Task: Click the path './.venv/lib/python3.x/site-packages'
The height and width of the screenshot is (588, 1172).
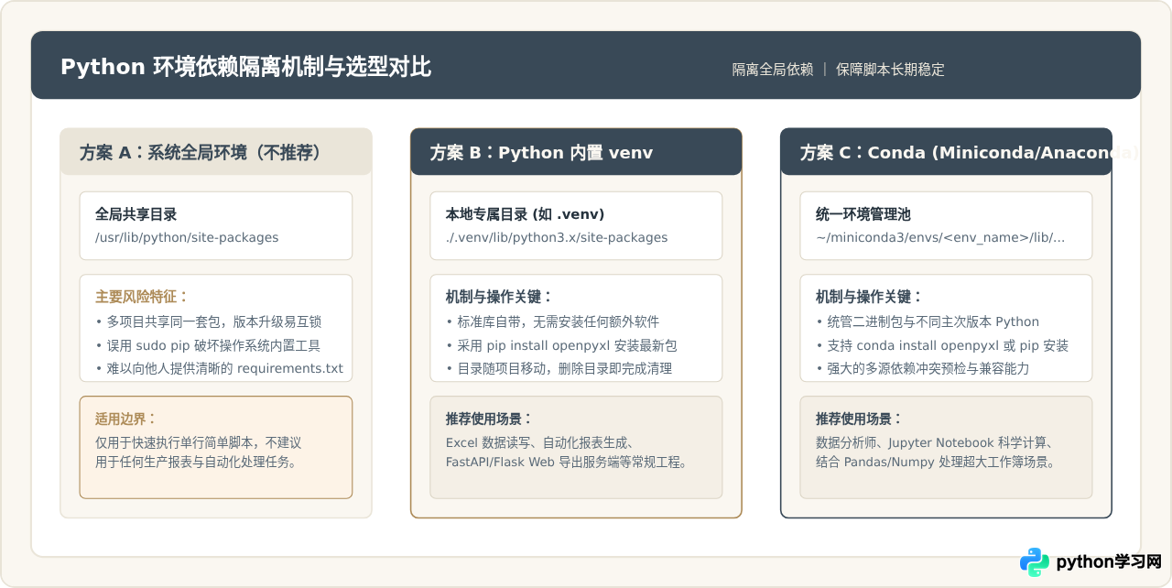Action: coord(557,237)
